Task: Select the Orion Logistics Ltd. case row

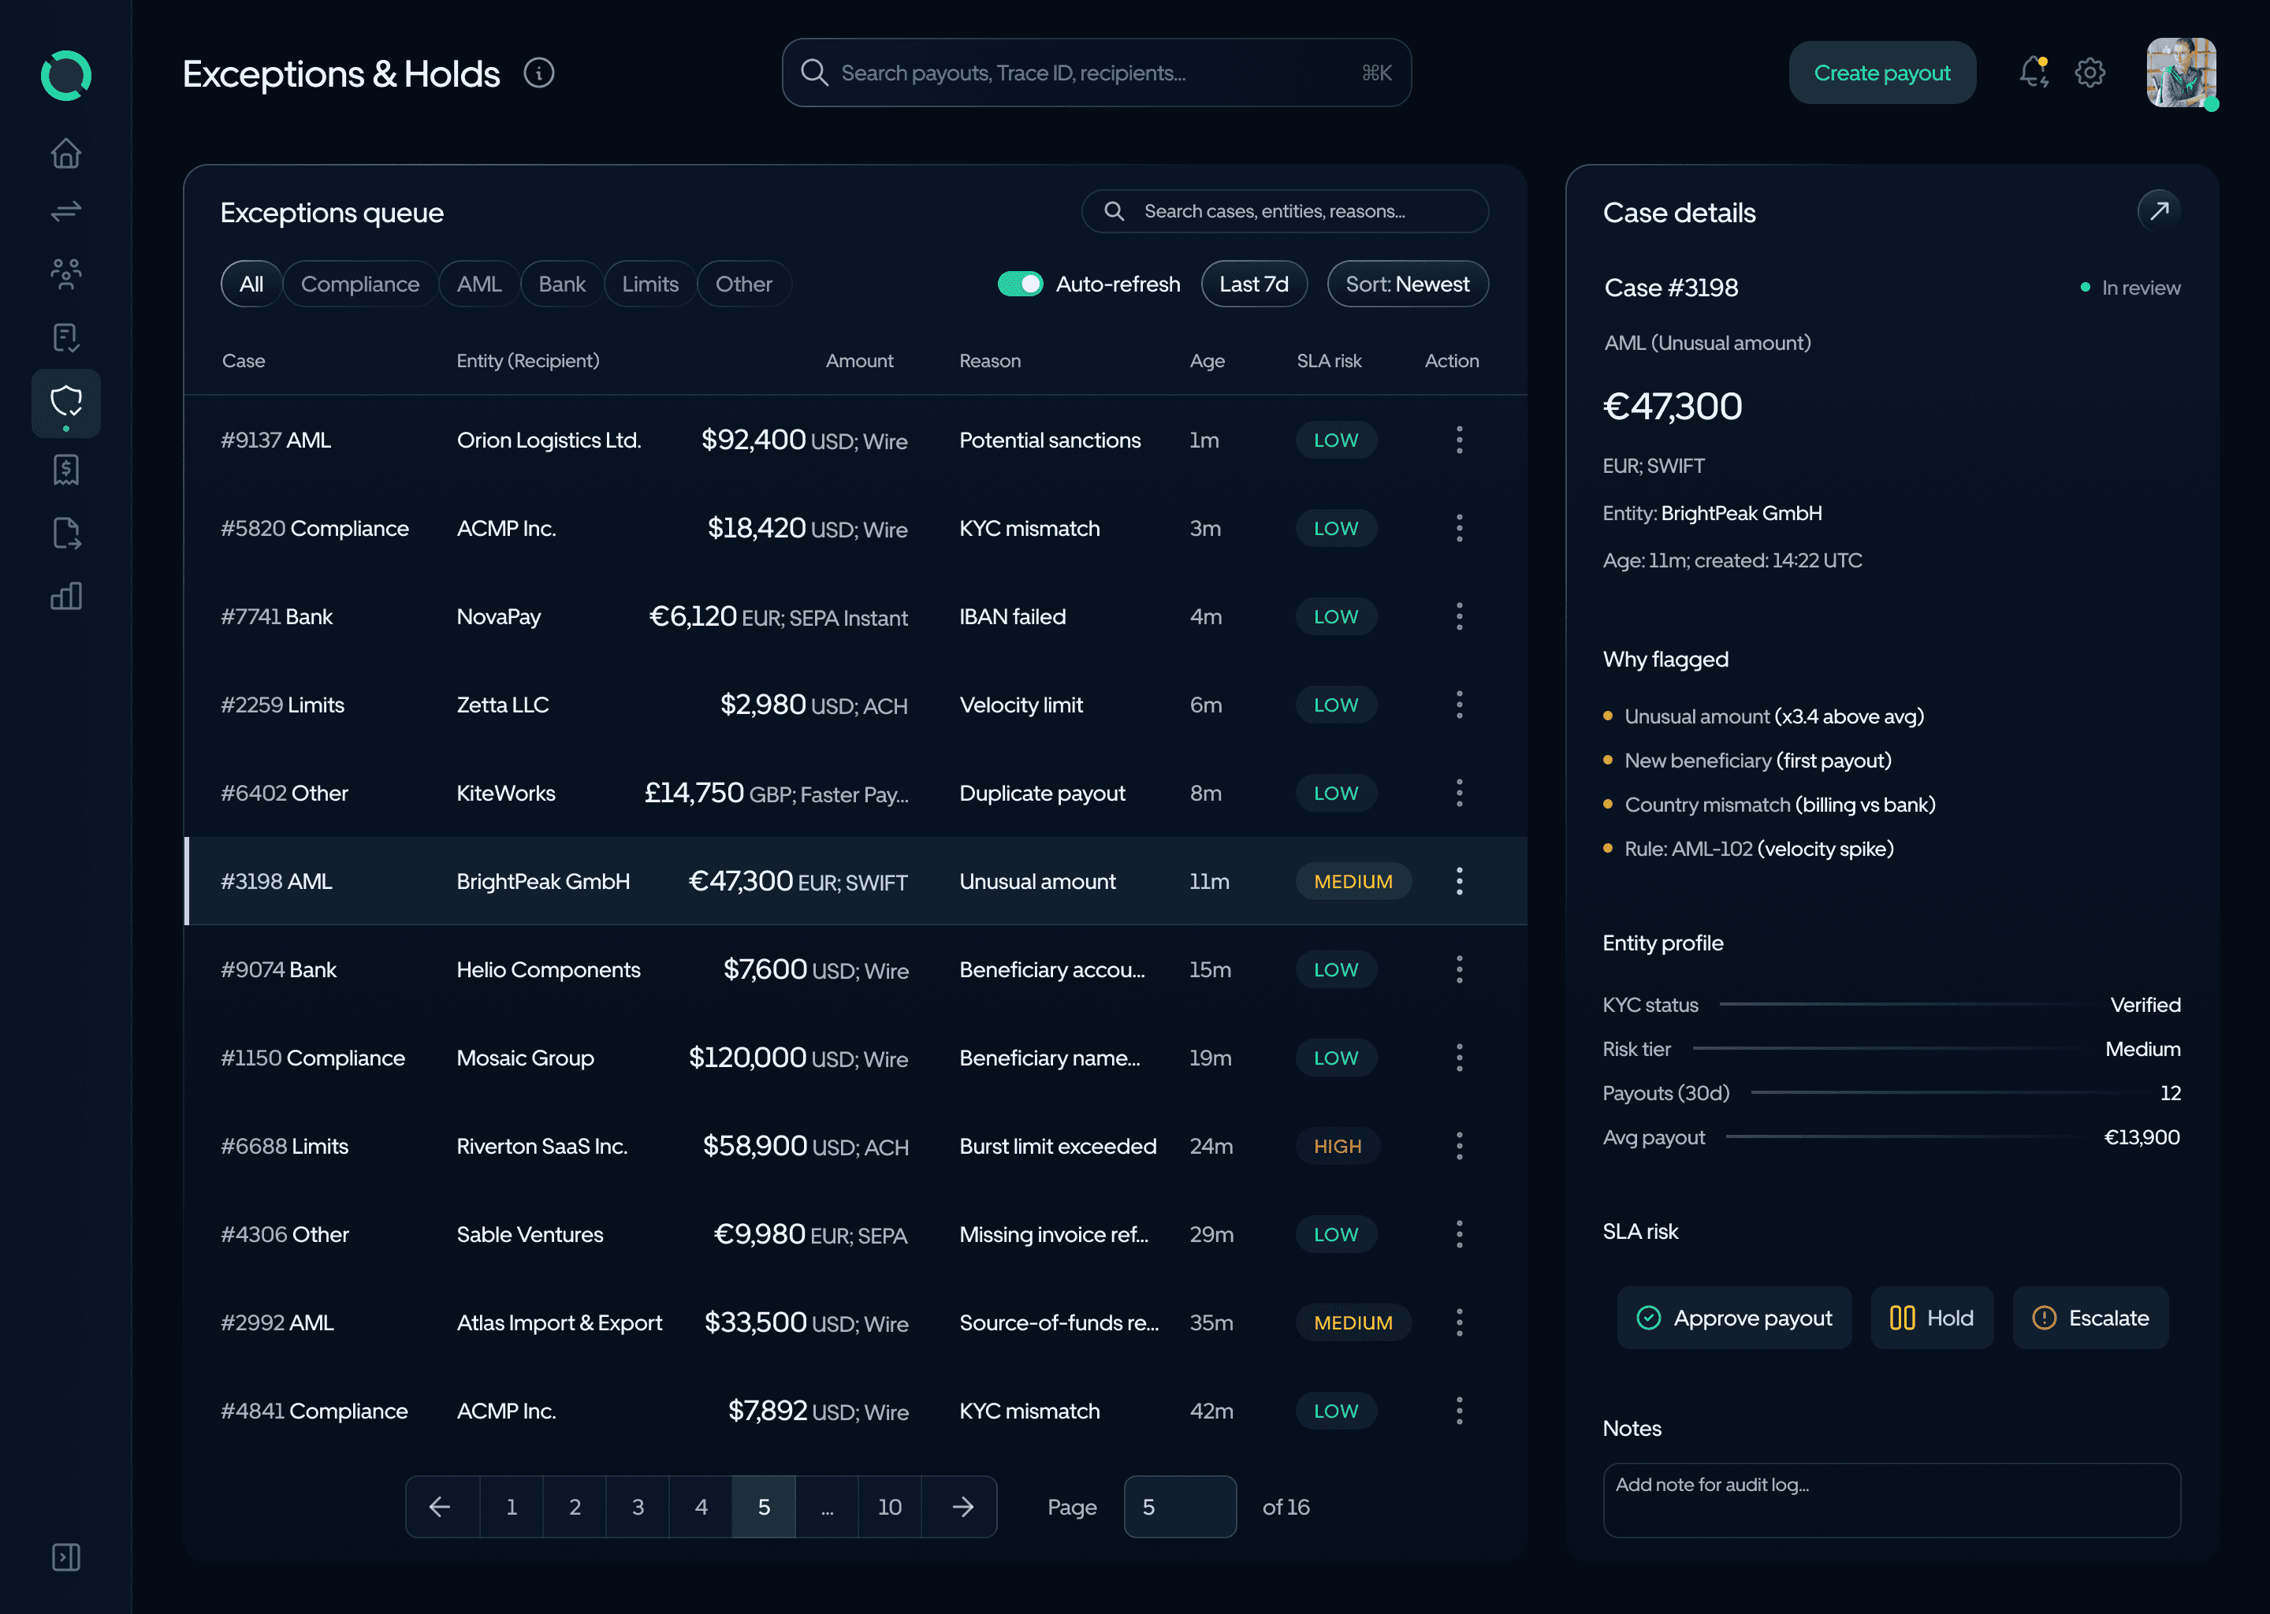Action: pos(549,441)
